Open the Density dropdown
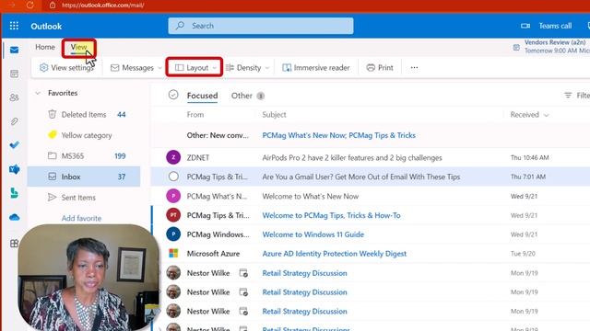The image size is (590, 331). pos(247,67)
